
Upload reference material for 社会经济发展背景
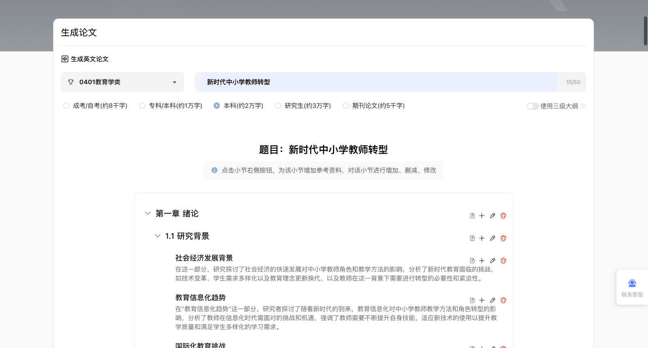[472, 261]
